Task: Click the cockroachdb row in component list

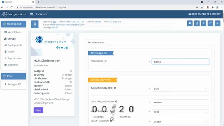Action: [x=52, y=82]
